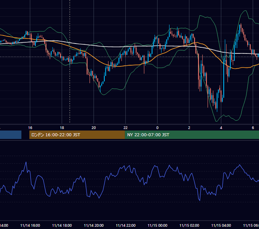The width and height of the screenshot is (259, 229).
Task: Click the "6" hour label on price chart axis
Action: [x=253, y=128]
